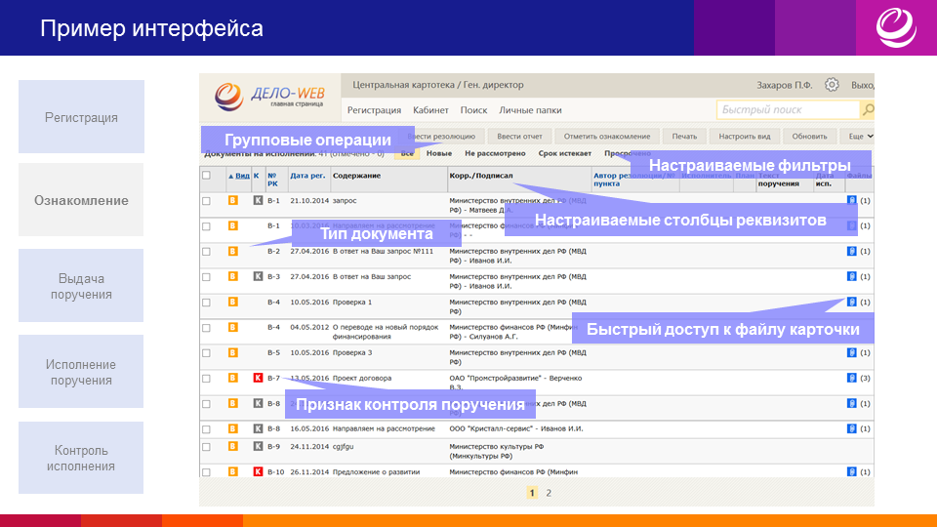Viewport: 937px width, 527px height.
Task: Open file icon in the 16.05.2016 В-8 row
Action: (x=851, y=428)
